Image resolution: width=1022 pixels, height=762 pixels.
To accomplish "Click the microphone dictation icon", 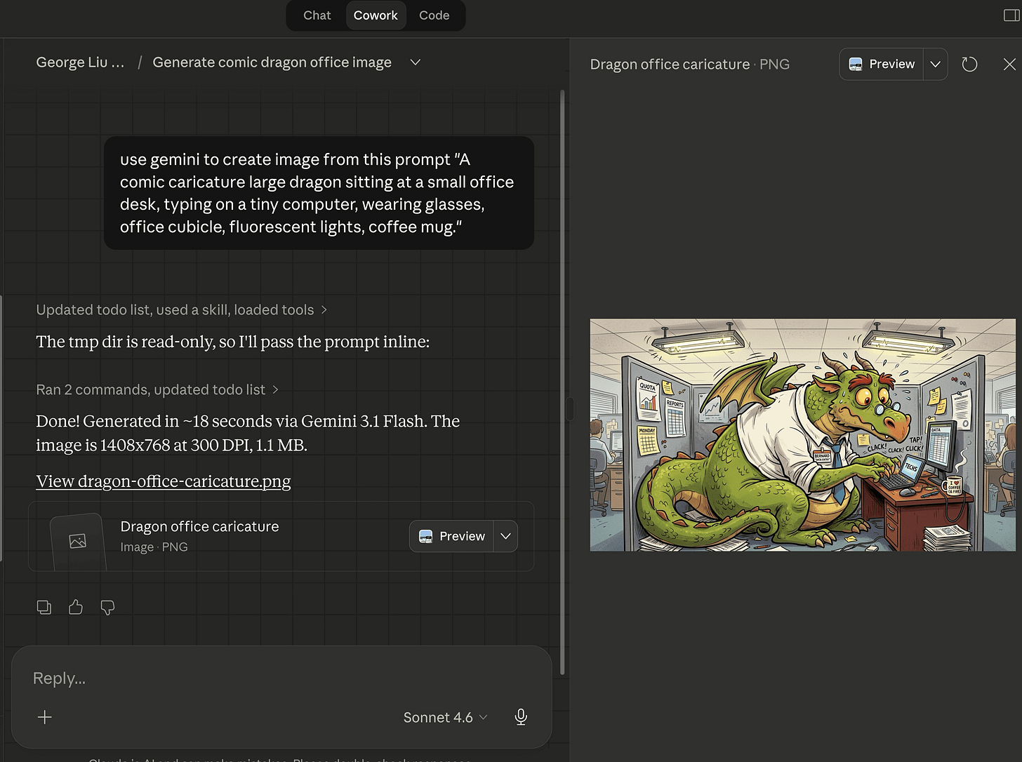I will point(521,716).
